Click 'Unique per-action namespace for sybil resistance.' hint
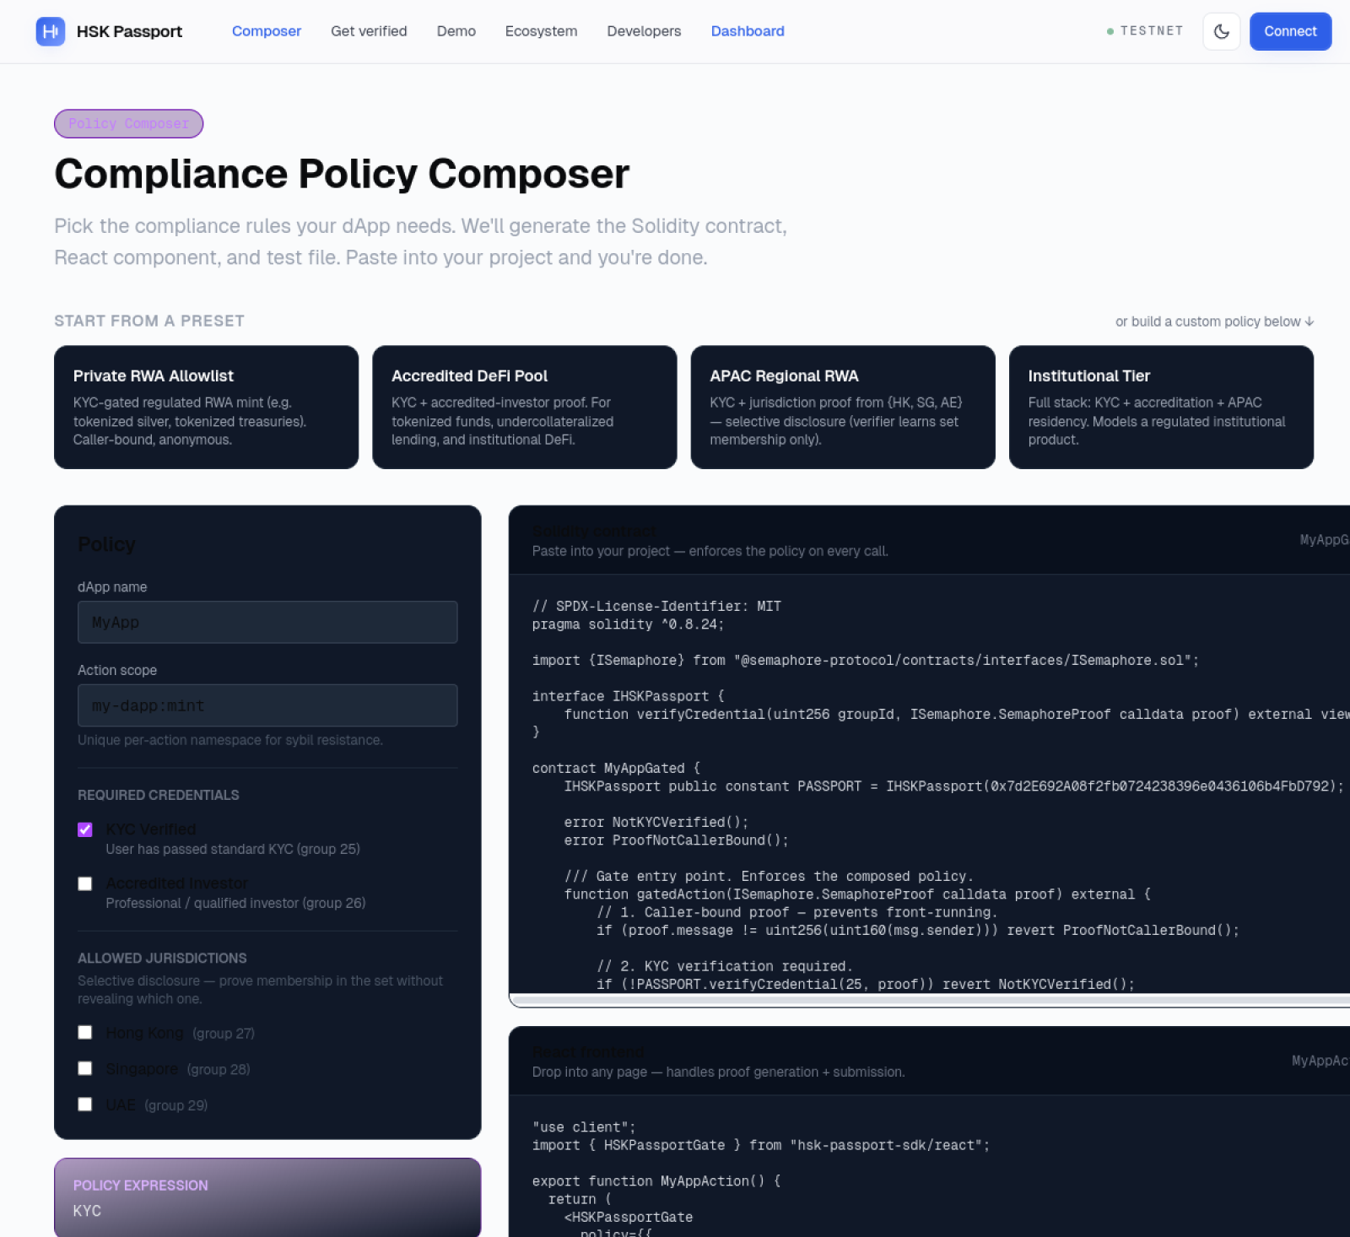The height and width of the screenshot is (1237, 1350). coord(230,740)
